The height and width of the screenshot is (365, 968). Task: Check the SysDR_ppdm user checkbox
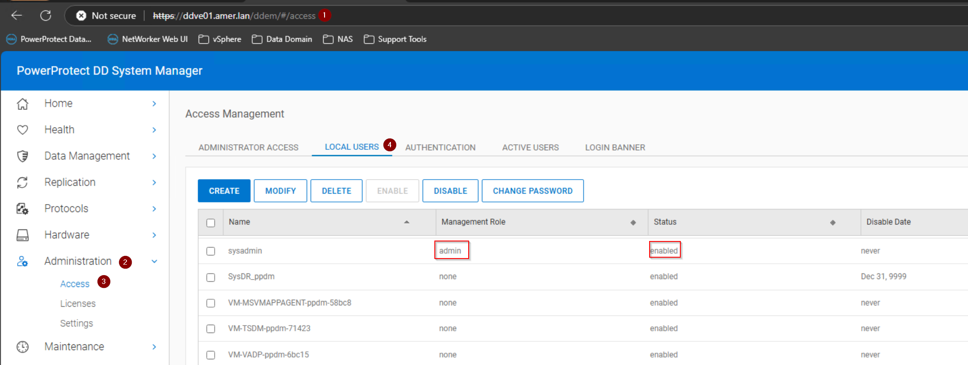click(211, 277)
